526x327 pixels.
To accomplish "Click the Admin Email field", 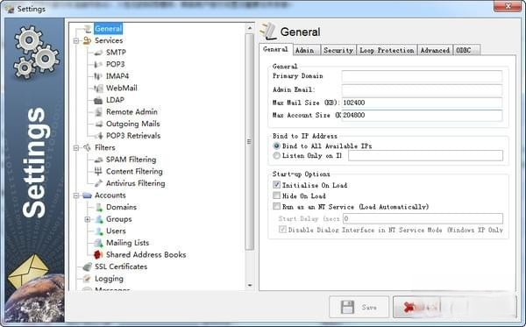I will pyautogui.click(x=422, y=90).
